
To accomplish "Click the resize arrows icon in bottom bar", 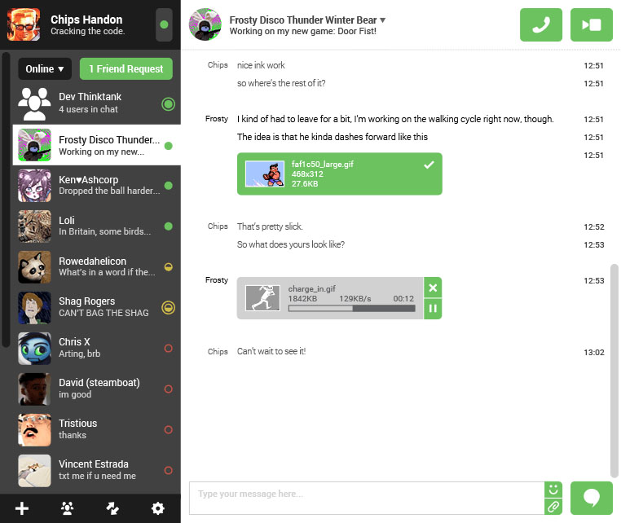I will click(x=112, y=508).
